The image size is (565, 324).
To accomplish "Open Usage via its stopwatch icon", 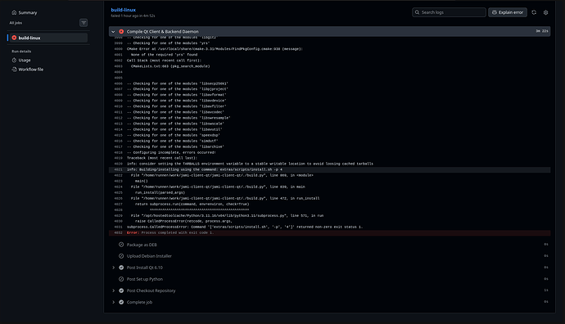I will point(15,60).
